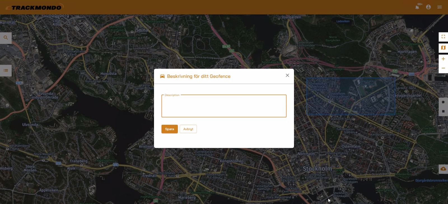Viewport: 448px width, 204px height.
Task: Click the Trackmondo logo
Action: coord(35,7)
